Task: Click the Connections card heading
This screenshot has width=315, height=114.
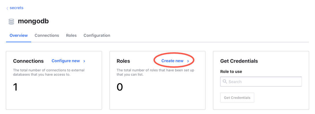Action: click(x=28, y=61)
